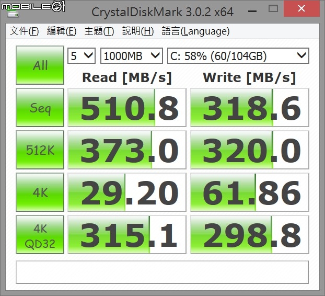Screen dimensions: 325x296
Task: Run the Seq benchmark test
Action: [40, 107]
